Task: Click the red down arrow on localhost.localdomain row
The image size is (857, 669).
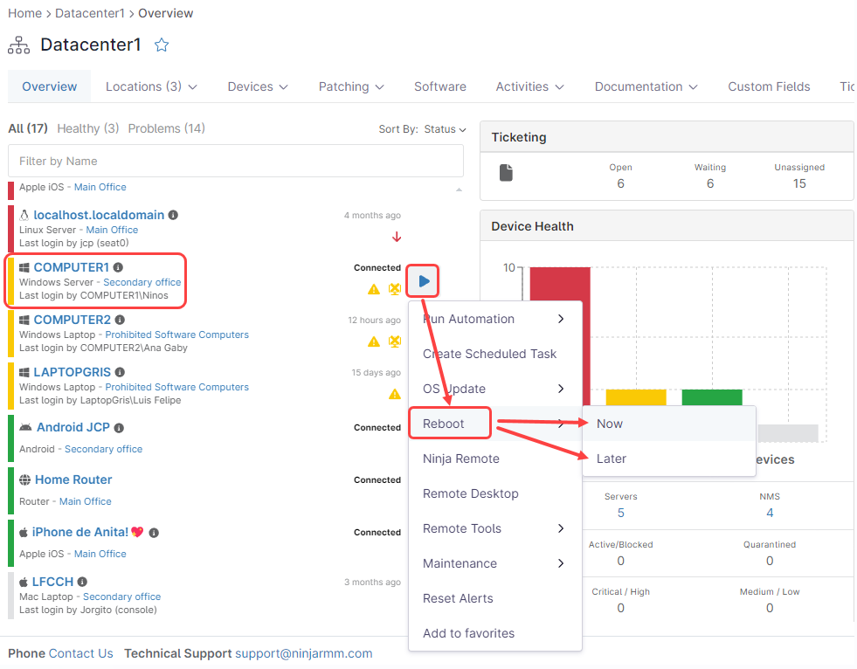Action: [x=397, y=237]
